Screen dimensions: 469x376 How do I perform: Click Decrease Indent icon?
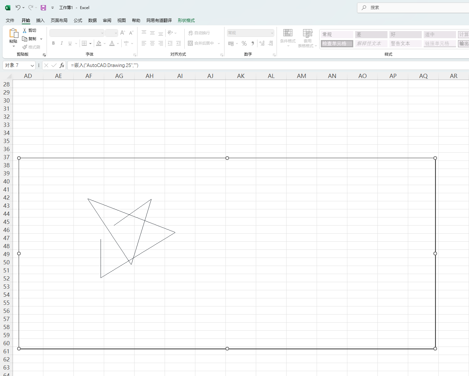(170, 43)
